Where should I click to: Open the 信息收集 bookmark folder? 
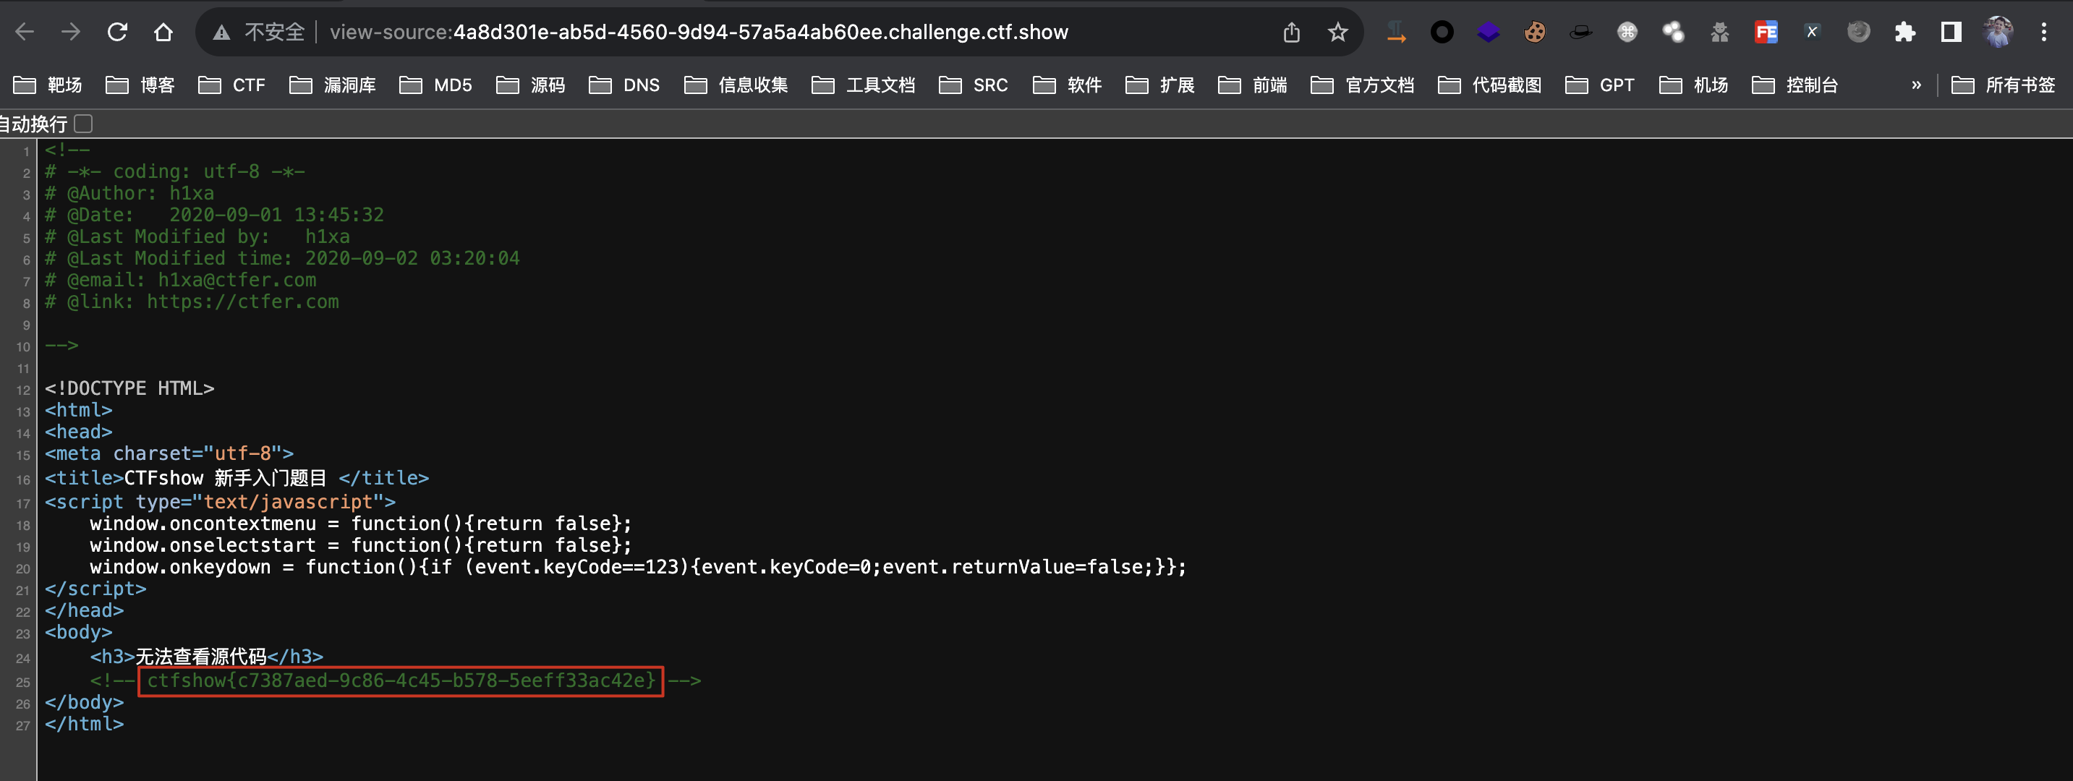tap(736, 85)
